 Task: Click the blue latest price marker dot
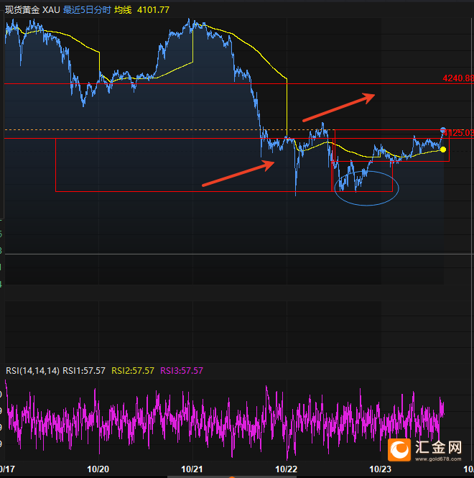(x=443, y=130)
